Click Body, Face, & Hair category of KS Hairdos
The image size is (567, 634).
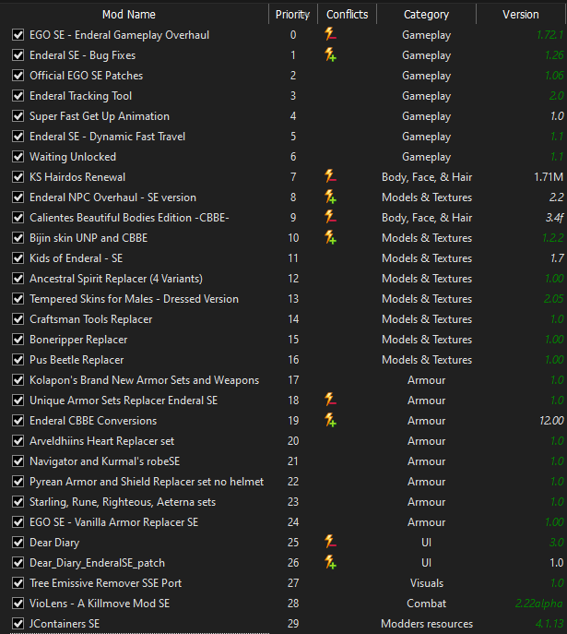(x=427, y=176)
